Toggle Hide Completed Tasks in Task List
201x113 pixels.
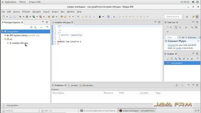click(x=192, y=27)
